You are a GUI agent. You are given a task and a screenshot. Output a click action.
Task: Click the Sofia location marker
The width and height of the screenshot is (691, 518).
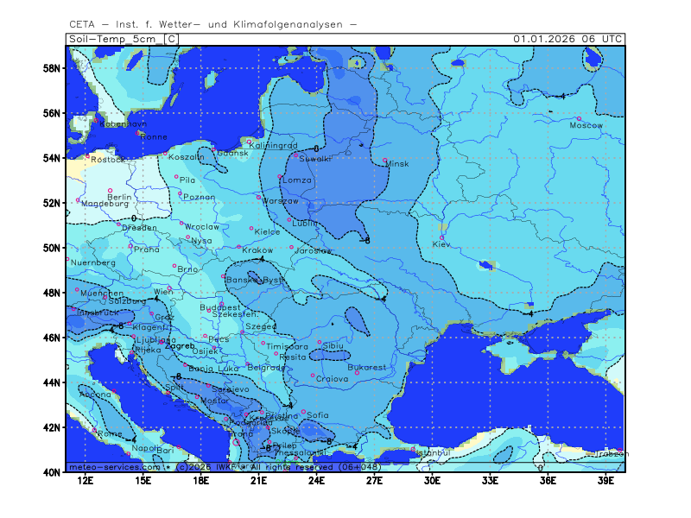pos(303,412)
